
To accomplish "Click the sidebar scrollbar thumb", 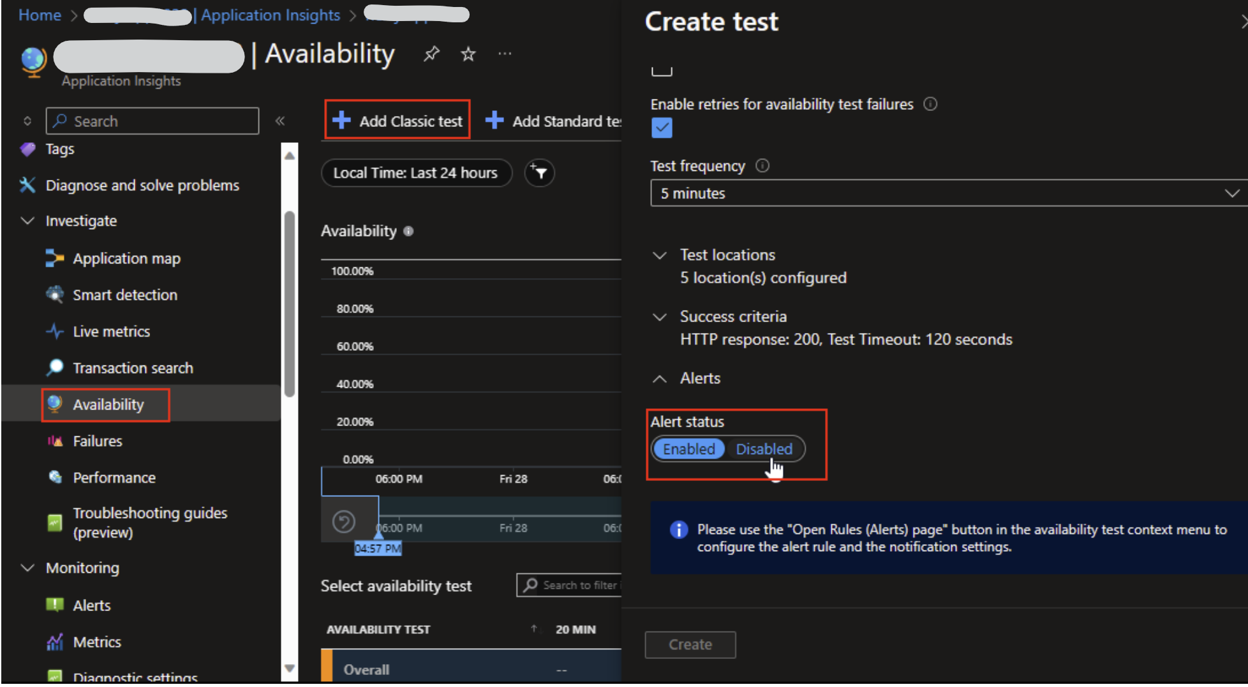I will tap(289, 303).
